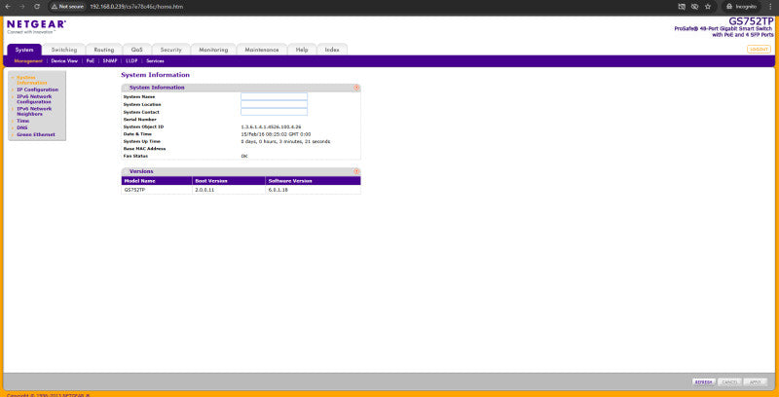Screen dimensions: 779x397
Task: Click the GS752TP product title at top right
Action: (751, 21)
